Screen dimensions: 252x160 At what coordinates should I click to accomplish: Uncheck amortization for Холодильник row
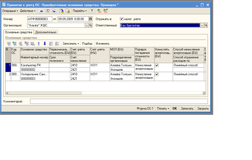[x=157, y=74]
